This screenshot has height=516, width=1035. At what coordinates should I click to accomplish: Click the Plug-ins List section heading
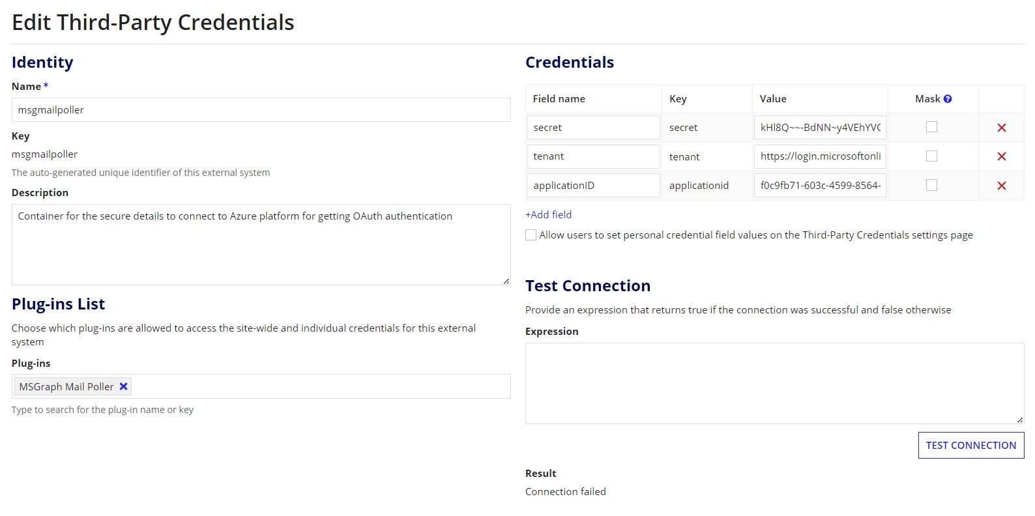click(x=58, y=304)
